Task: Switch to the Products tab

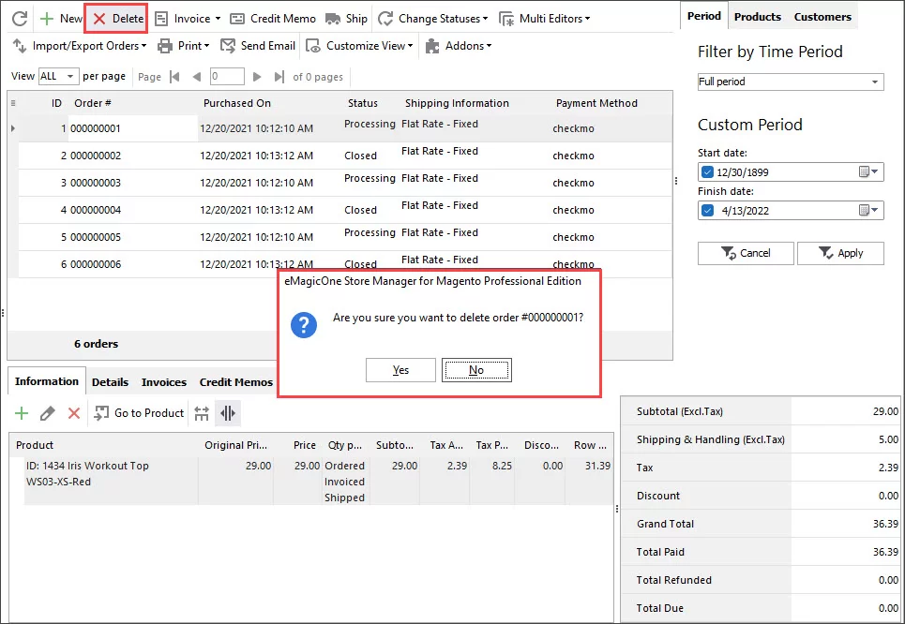Action: click(x=757, y=17)
